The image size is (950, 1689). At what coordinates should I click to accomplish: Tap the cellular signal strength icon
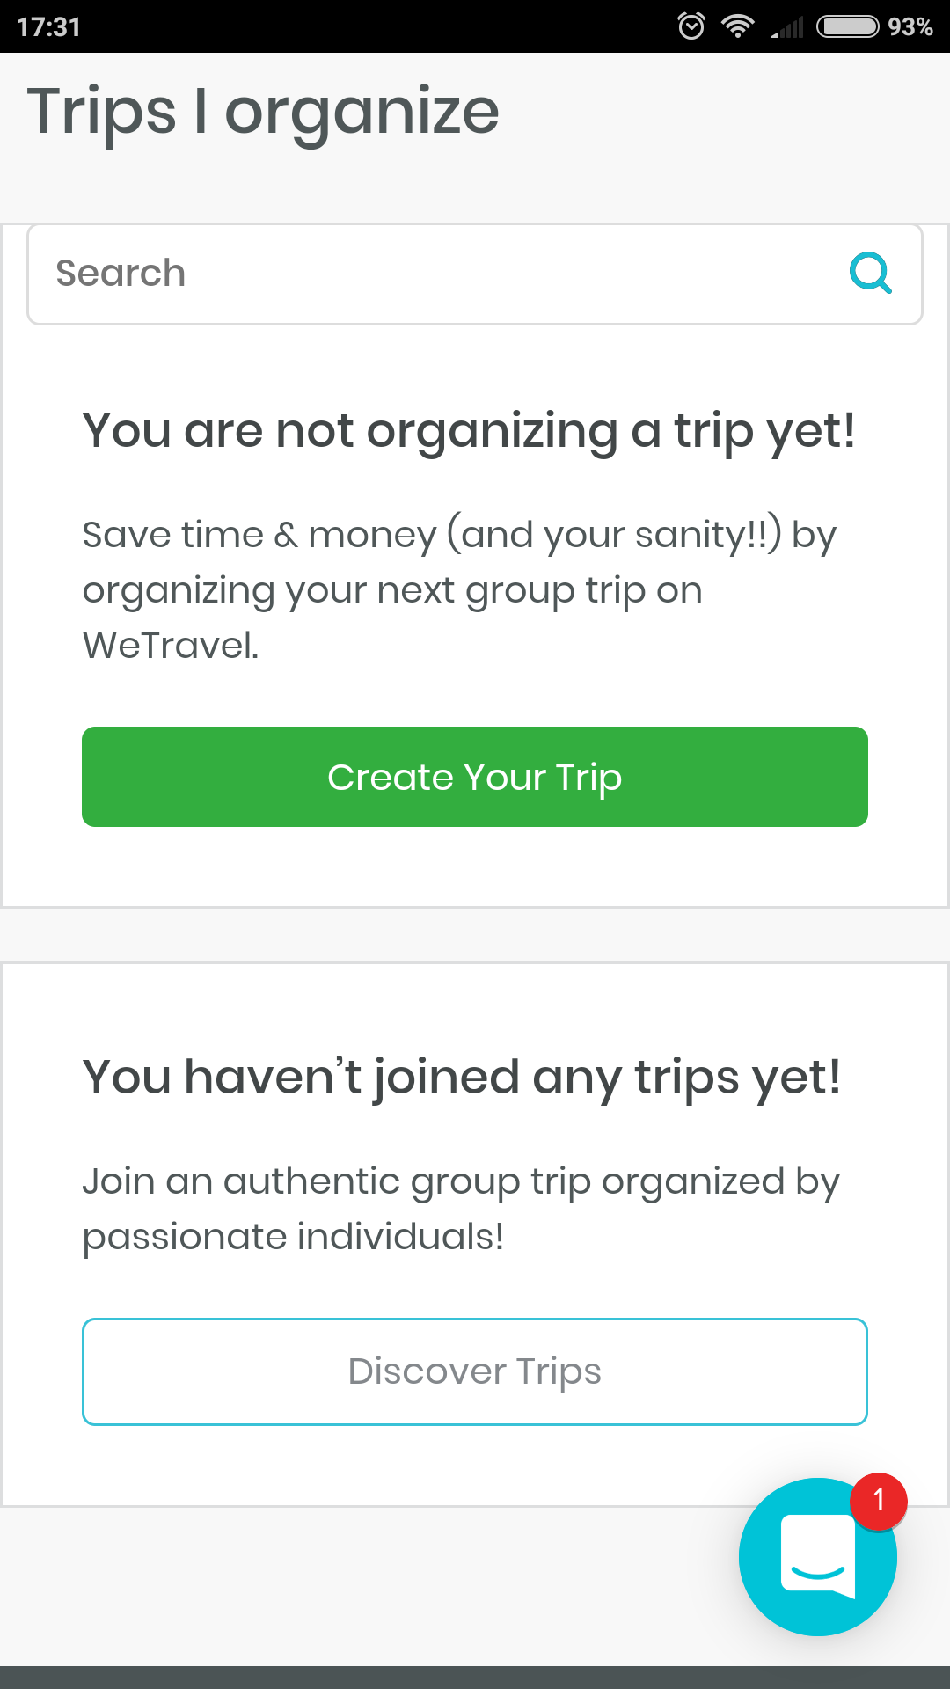pos(787,27)
